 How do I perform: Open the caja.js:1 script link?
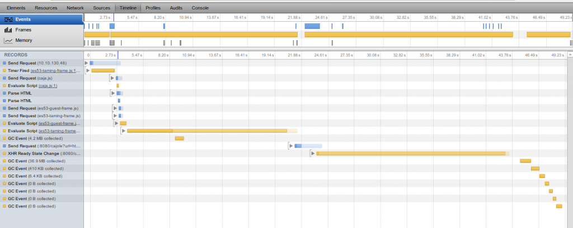[48, 86]
